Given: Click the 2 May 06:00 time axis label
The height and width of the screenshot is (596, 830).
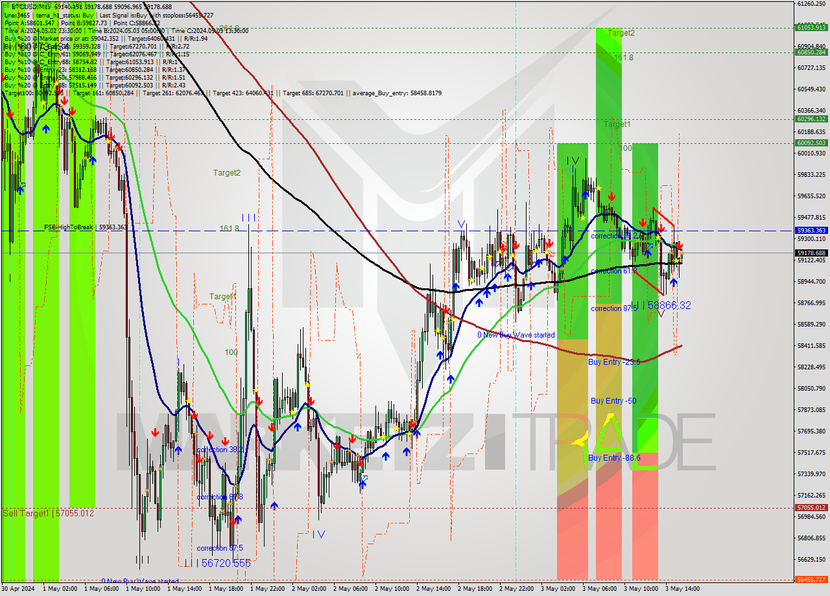Looking at the screenshot, I should click(x=350, y=589).
